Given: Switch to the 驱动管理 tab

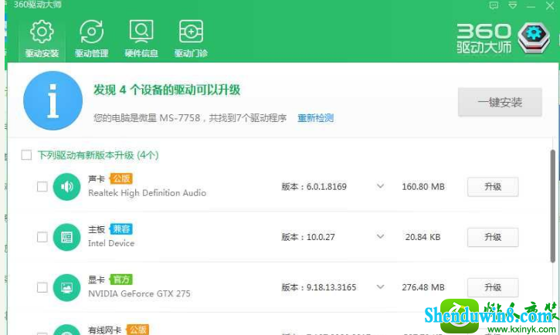Looking at the screenshot, I should tap(91, 39).
